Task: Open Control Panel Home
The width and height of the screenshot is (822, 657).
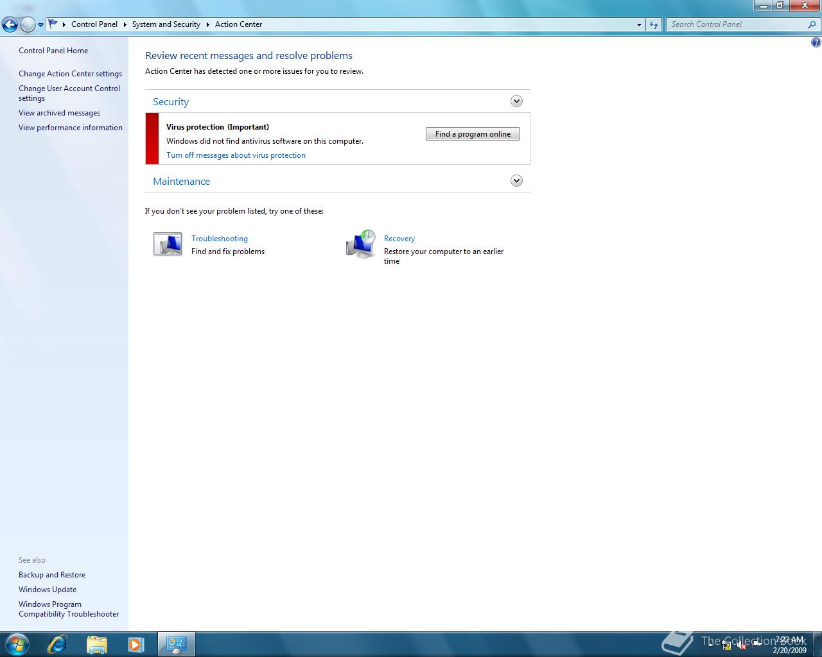Action: (53, 51)
